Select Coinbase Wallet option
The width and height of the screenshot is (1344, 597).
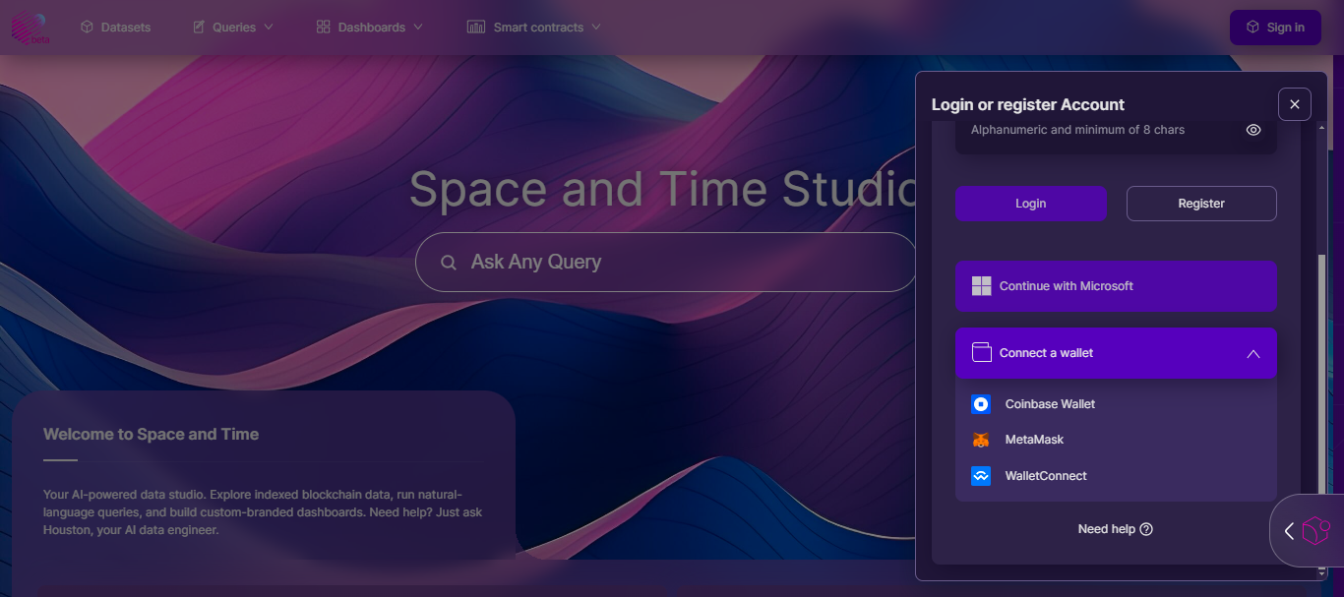tap(1116, 404)
